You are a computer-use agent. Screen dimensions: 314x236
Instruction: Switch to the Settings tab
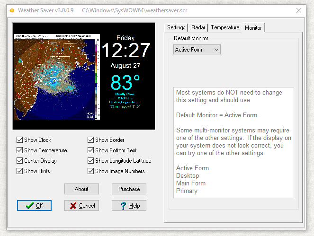point(176,27)
